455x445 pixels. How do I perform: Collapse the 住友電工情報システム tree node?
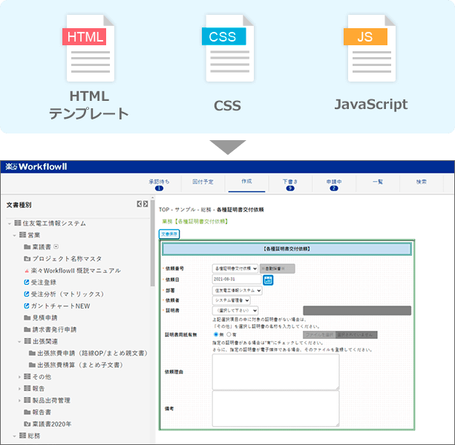coord(10,223)
